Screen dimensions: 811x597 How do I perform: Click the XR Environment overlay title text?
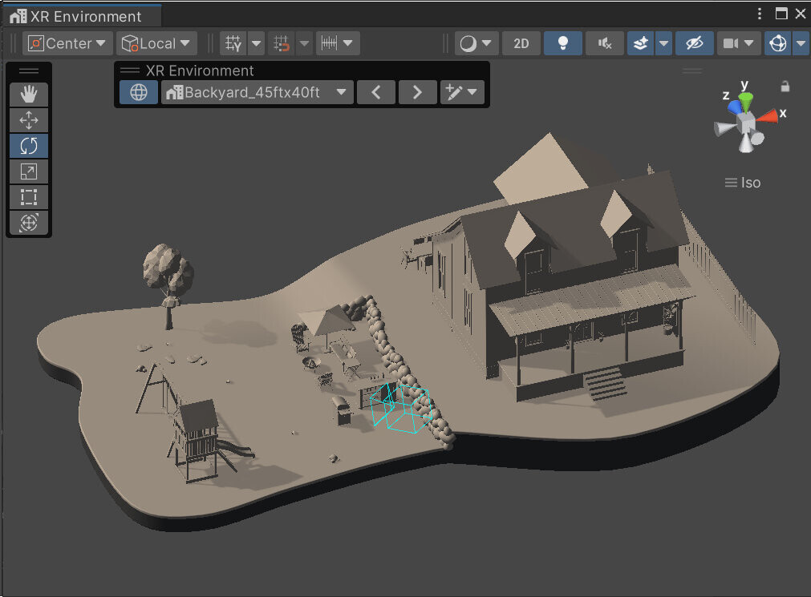point(200,71)
